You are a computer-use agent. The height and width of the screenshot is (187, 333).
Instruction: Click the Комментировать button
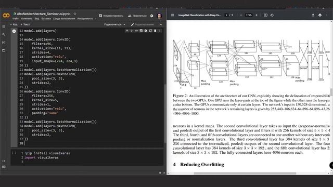pyautogui.click(x=111, y=16)
